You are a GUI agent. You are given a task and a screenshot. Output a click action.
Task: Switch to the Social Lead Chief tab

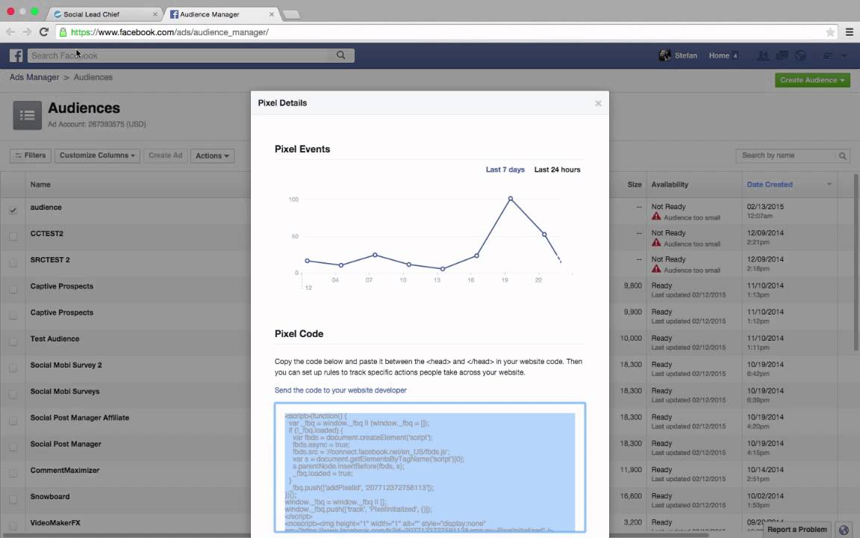point(105,14)
